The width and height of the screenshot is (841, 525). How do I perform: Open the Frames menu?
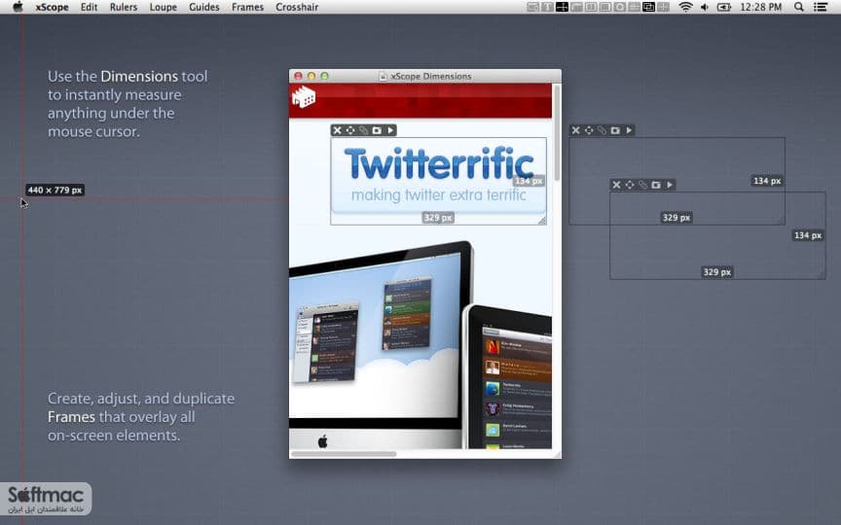247,7
